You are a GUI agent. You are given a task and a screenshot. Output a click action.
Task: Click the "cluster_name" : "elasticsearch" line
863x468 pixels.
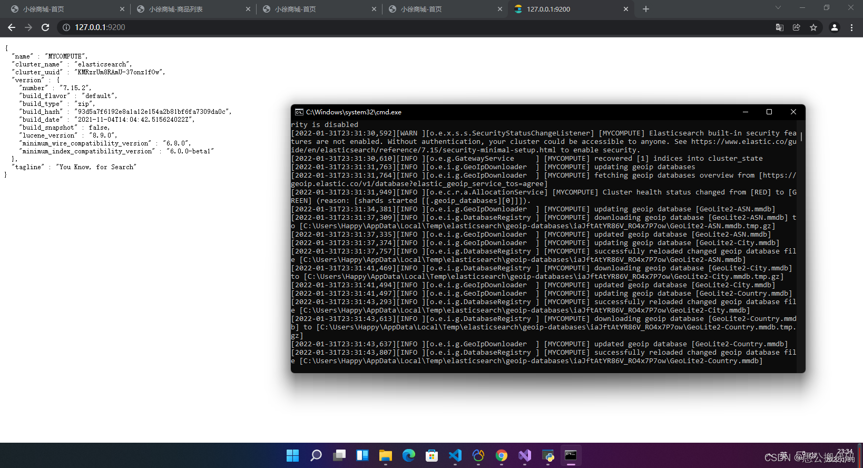point(72,64)
